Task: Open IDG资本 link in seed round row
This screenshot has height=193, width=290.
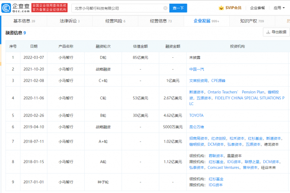Action: pos(215,185)
